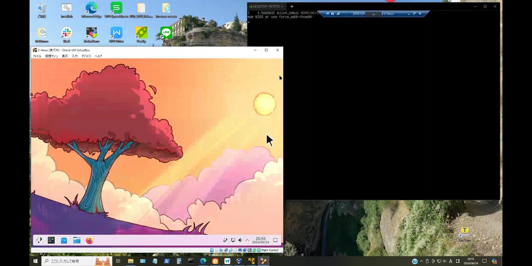Open the ヘルプ menu in VirtualBox

point(98,56)
